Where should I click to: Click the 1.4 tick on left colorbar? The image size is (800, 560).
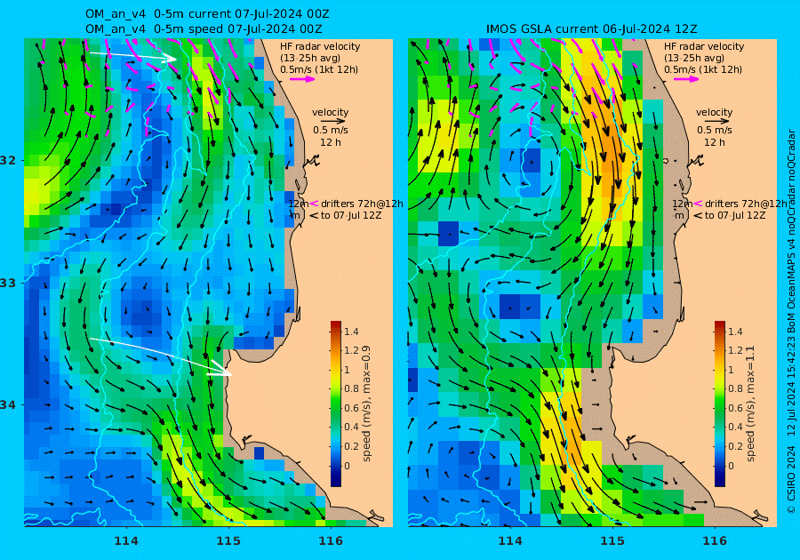point(351,332)
